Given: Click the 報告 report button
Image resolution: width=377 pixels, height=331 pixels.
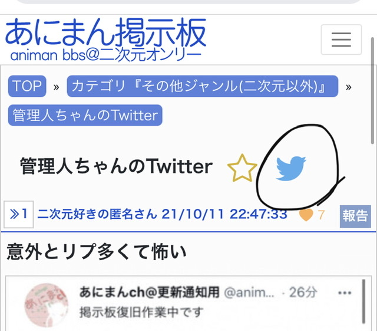Looking at the screenshot, I should click(x=355, y=216).
